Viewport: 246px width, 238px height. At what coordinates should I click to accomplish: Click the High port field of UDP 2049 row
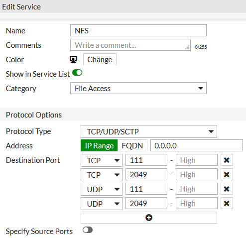[197, 203]
